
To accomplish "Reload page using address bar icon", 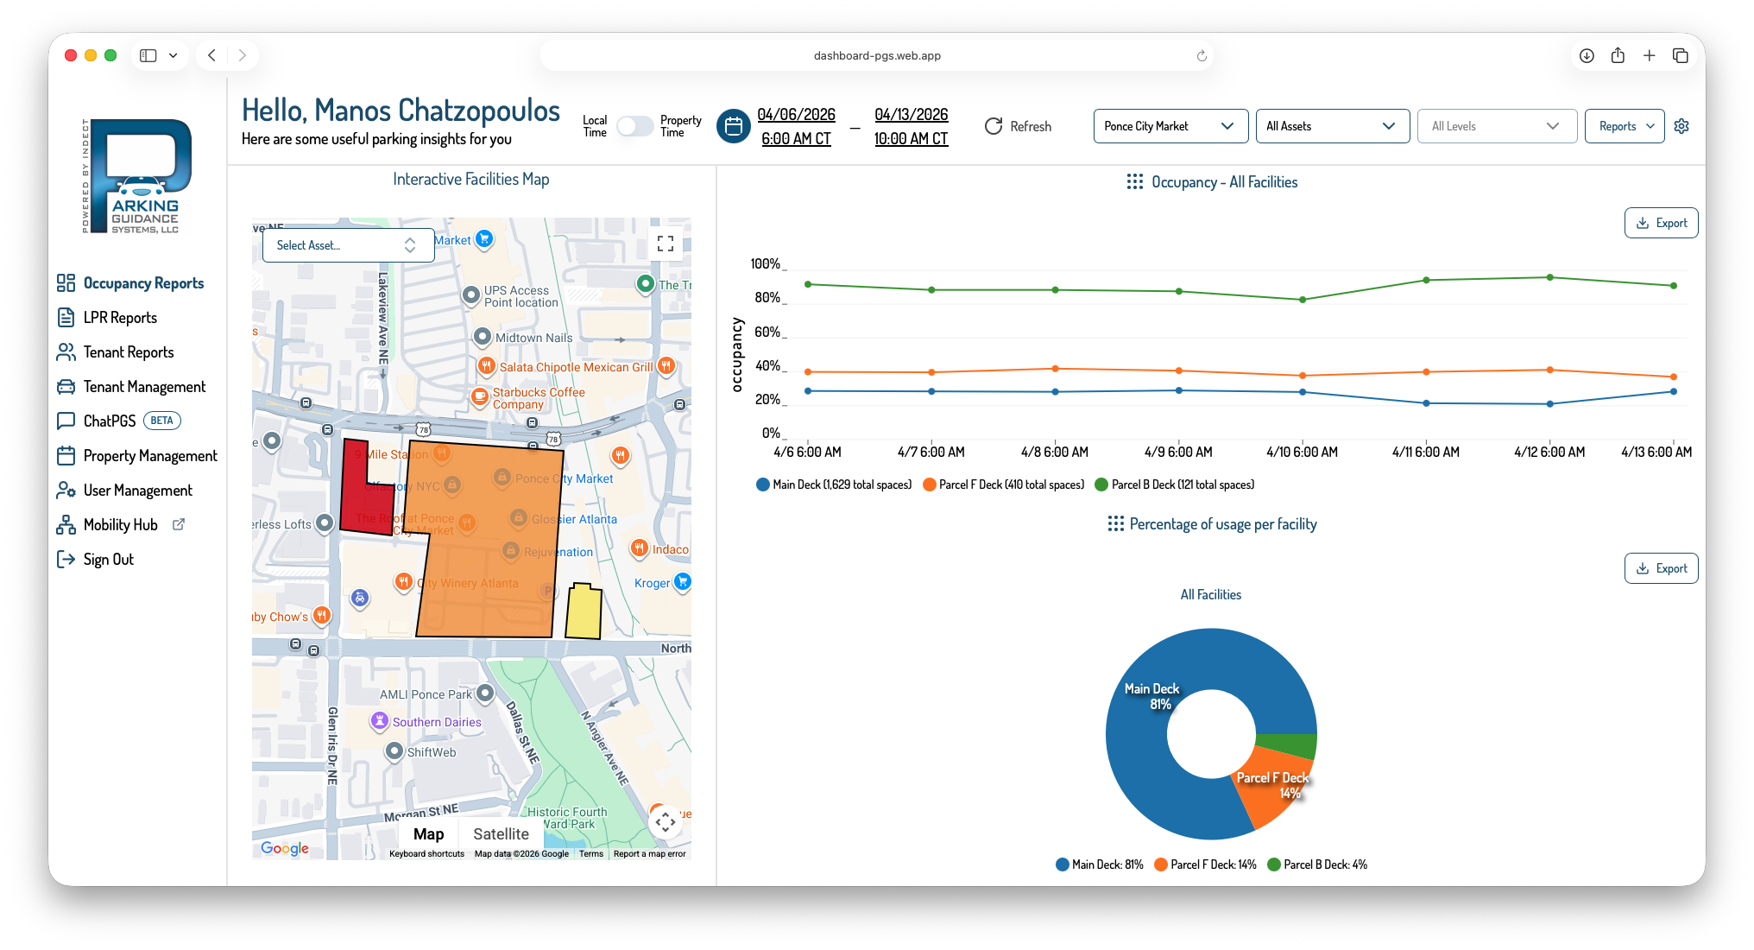I will (x=1202, y=55).
